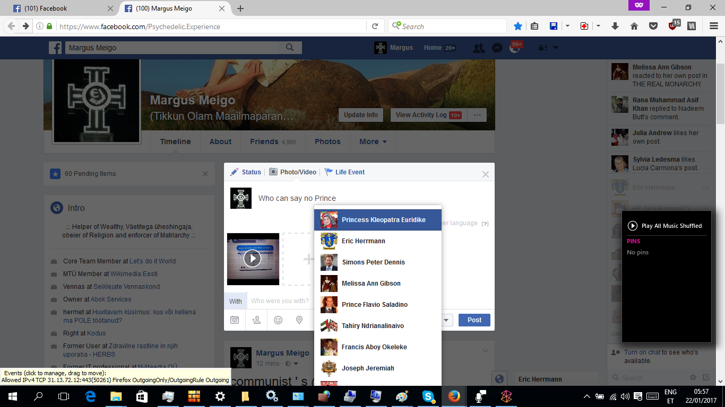Click the blue Post button
Viewport: 725px width, 407px height.
coord(474,320)
